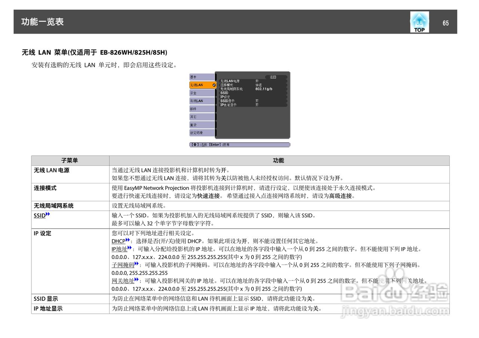479x338 pixels.
Task: Click the IP地址显示 row in menu image
Action: click(x=253, y=105)
